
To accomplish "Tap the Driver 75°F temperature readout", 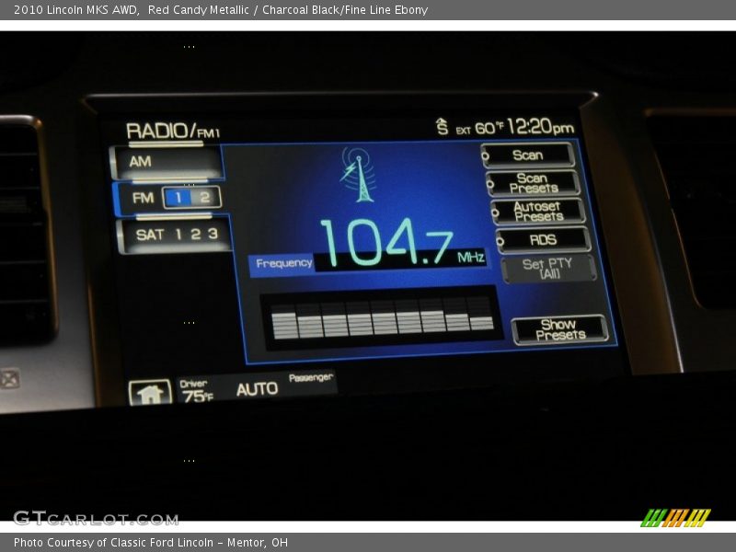I will (x=196, y=391).
